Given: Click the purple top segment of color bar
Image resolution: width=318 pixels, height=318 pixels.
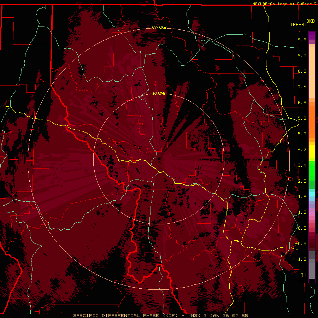Looking at the screenshot, I should (x=312, y=35).
